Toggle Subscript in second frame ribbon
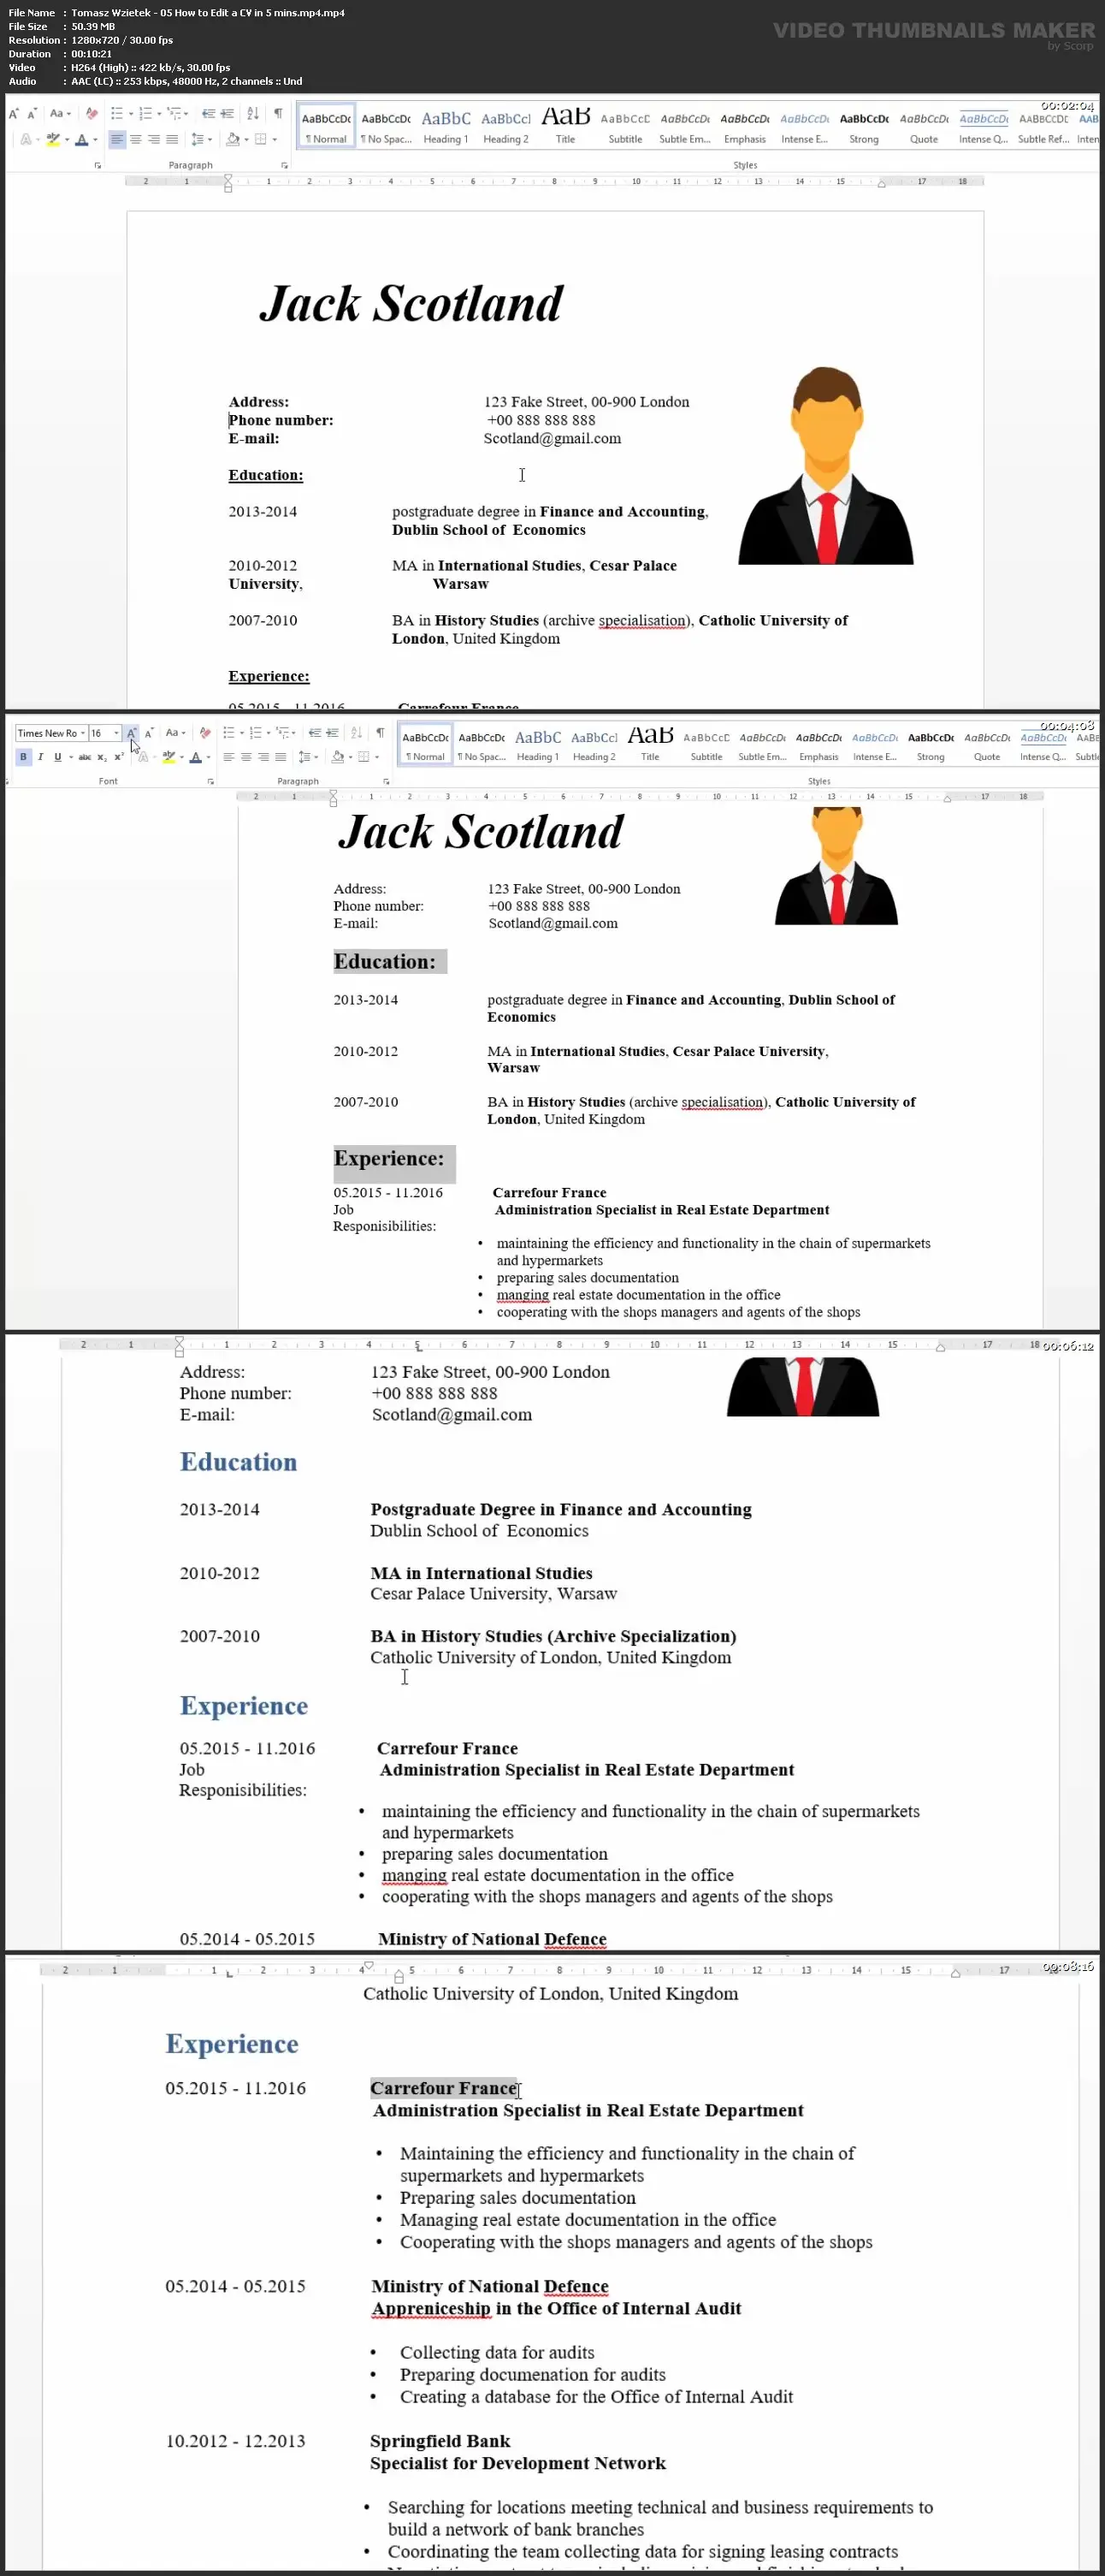Screen dimensions: 1105x2576 [102, 757]
